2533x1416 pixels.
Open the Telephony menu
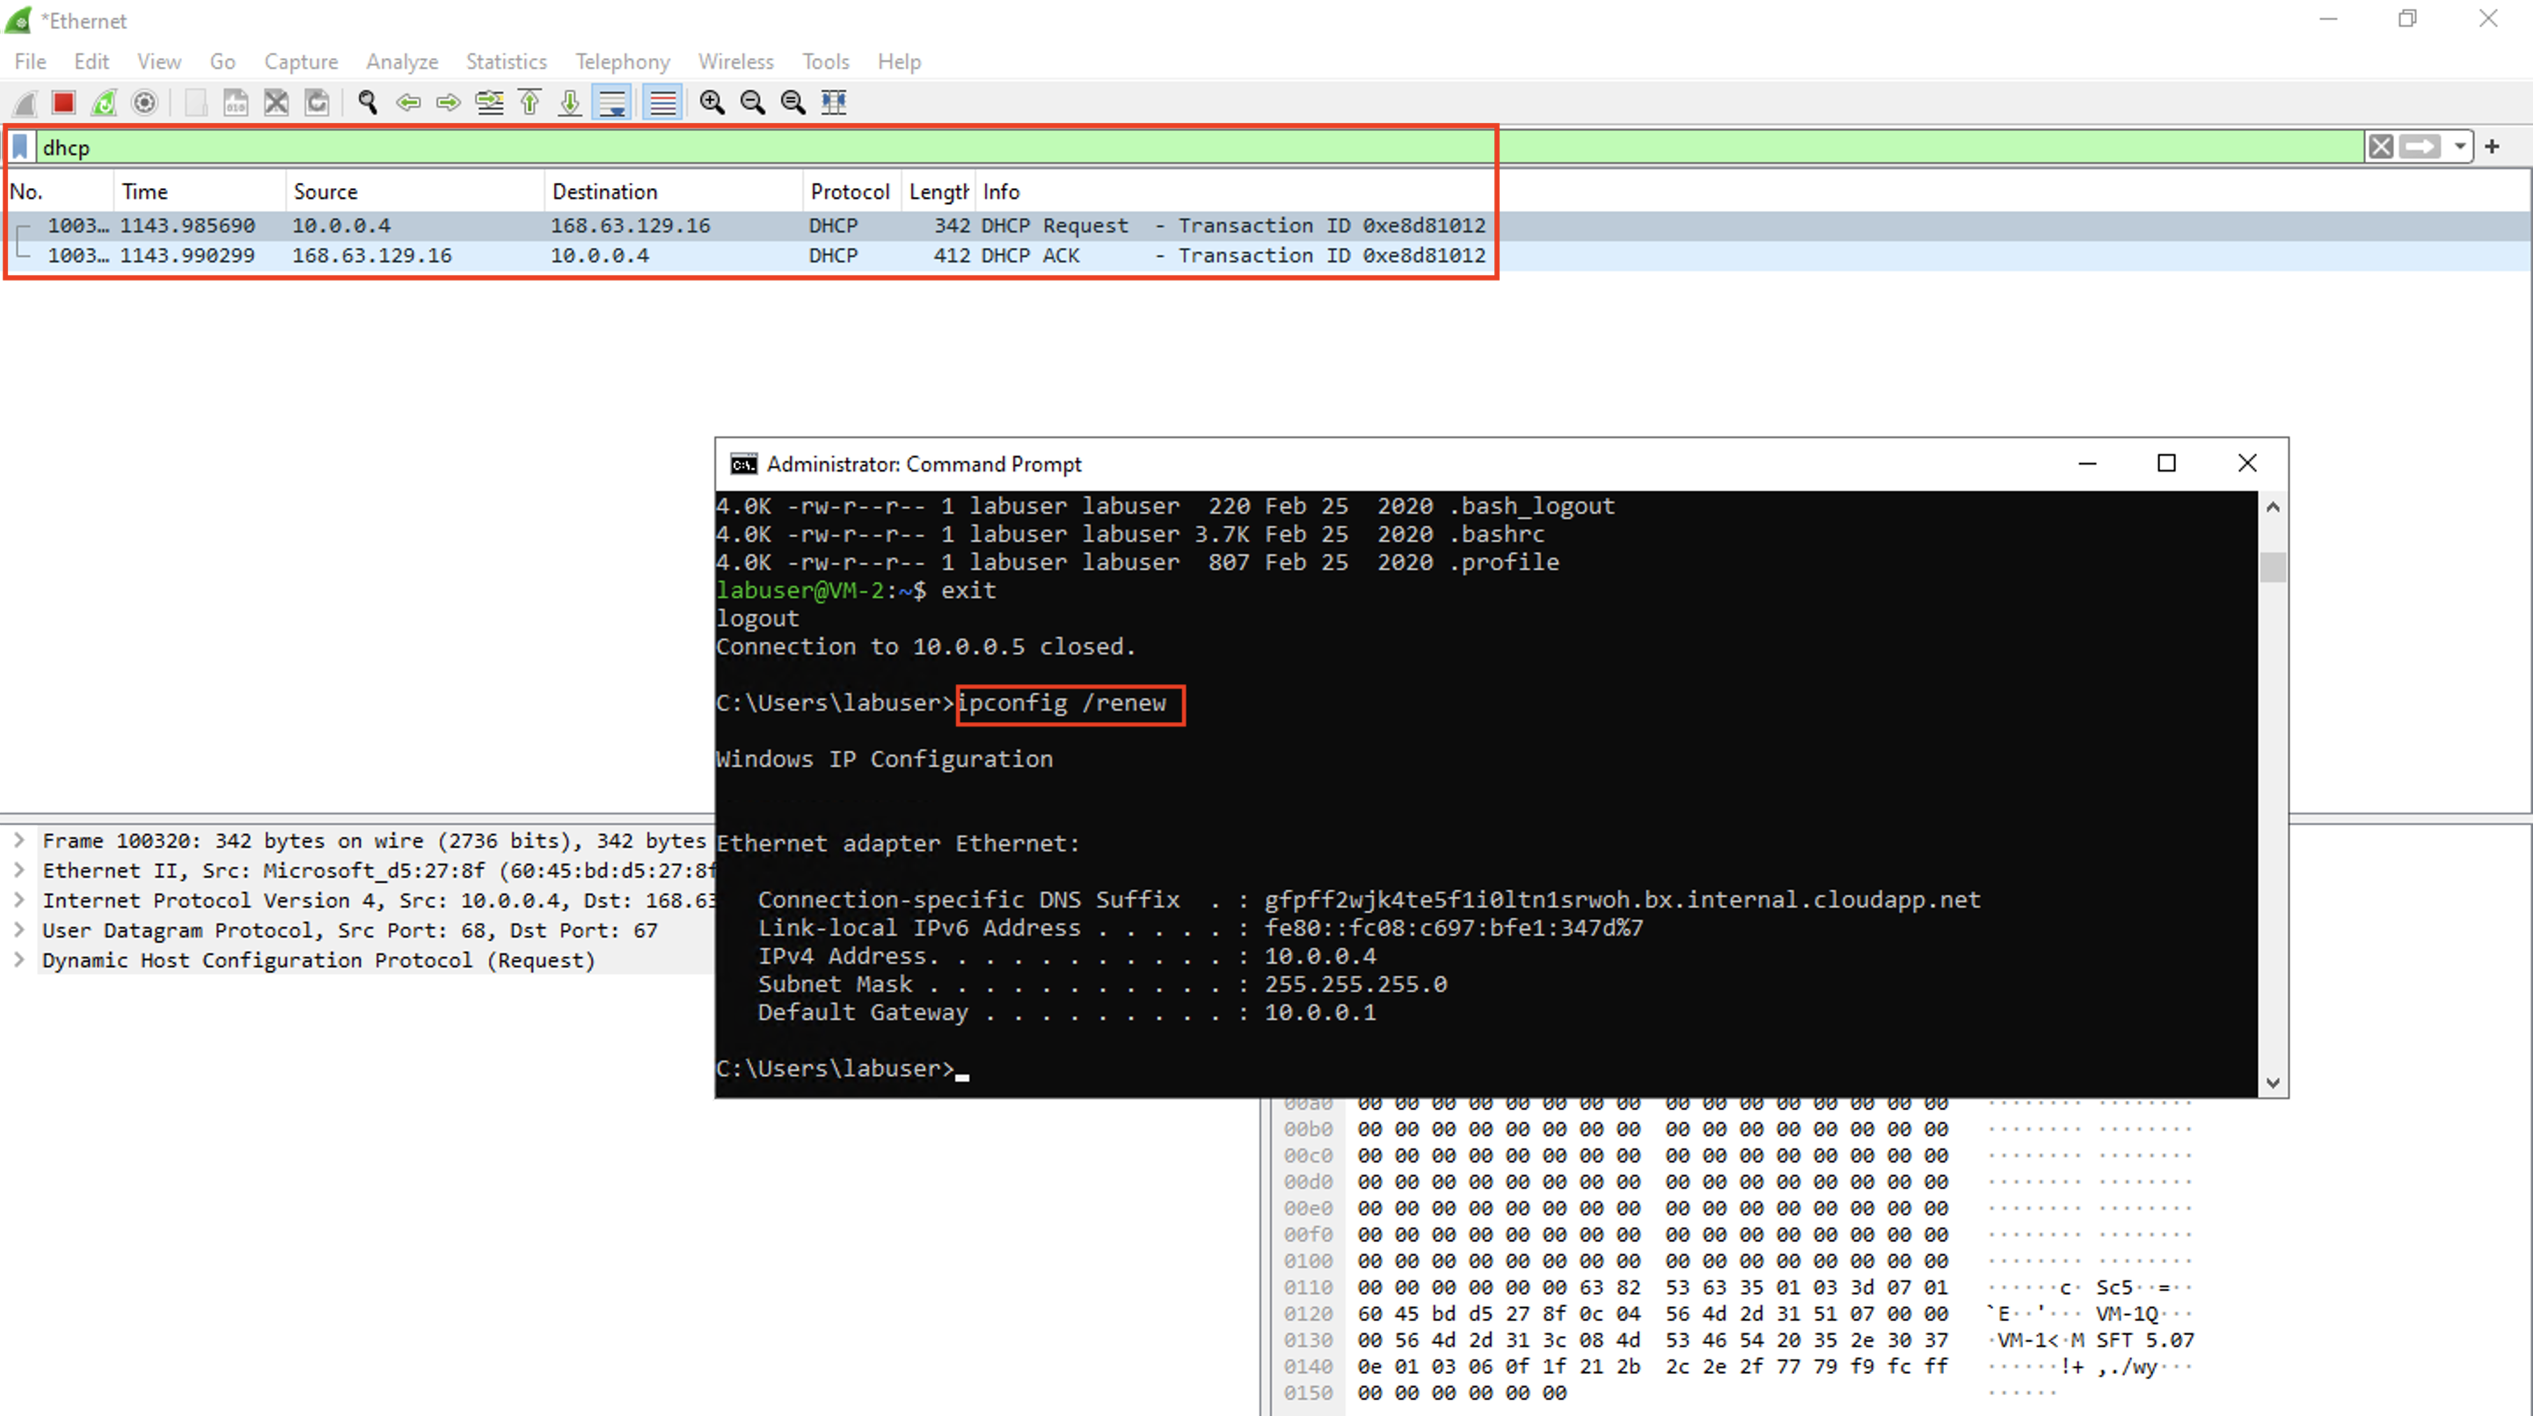[x=622, y=61]
